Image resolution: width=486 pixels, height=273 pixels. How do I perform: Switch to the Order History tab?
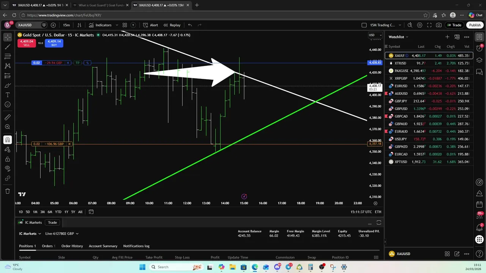[72, 246]
